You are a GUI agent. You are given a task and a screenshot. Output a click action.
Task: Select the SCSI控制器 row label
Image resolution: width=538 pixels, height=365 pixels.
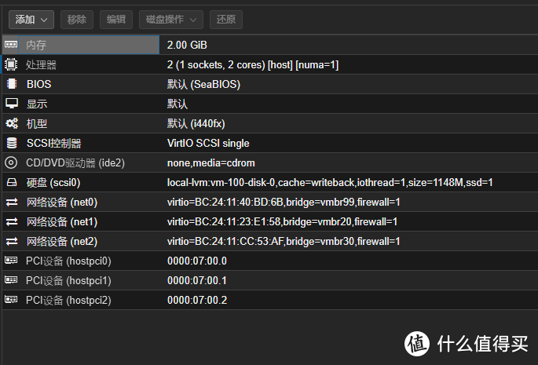(x=54, y=144)
